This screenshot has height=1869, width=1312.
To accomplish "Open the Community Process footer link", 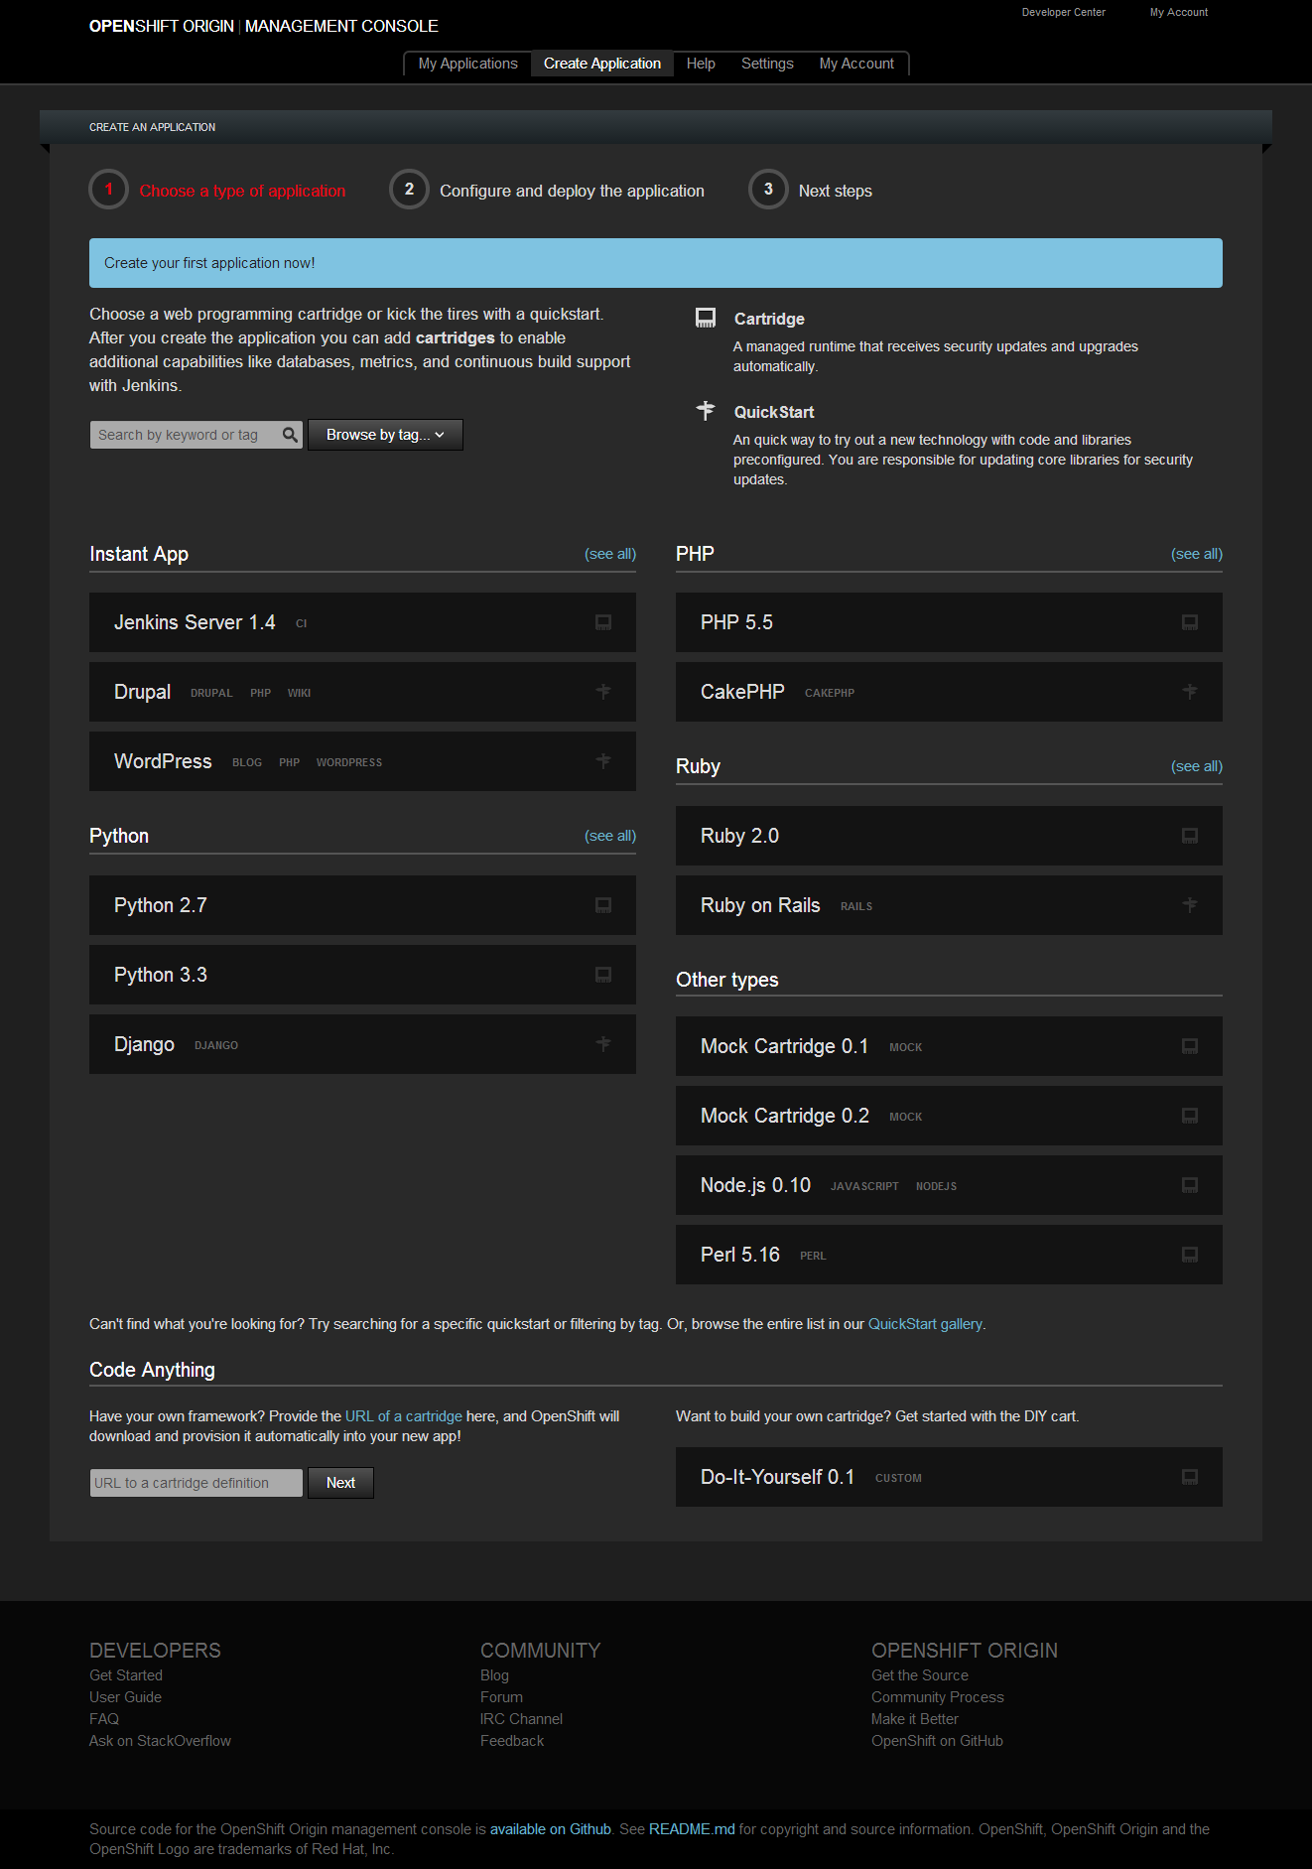I will pos(938,1697).
